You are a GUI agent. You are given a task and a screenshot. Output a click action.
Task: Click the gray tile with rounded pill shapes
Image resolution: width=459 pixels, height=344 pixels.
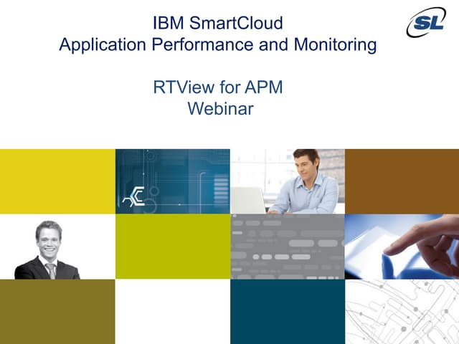pos(287,247)
